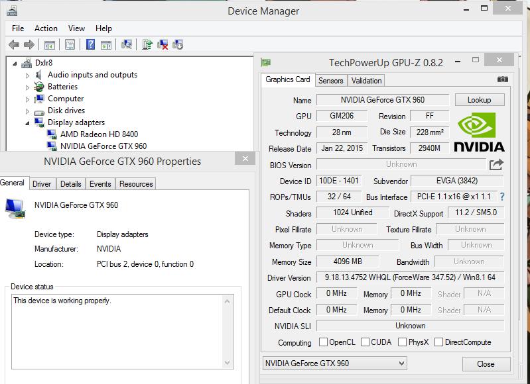Click Device Manager title bar icon
The height and width of the screenshot is (384, 530).
12,11
